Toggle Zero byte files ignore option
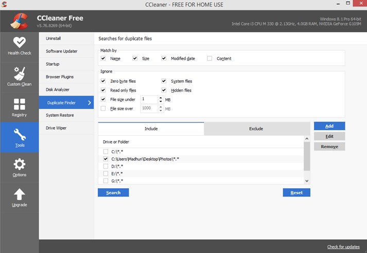The width and height of the screenshot is (367, 253). 103,81
